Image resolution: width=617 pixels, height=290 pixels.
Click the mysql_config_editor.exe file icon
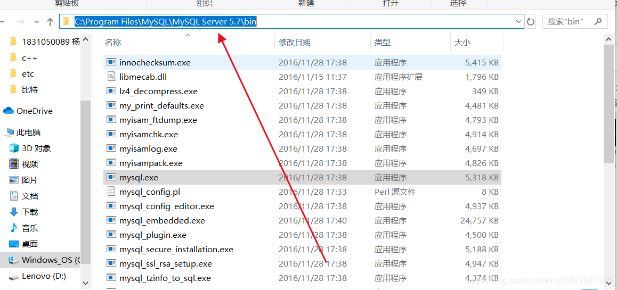111,206
